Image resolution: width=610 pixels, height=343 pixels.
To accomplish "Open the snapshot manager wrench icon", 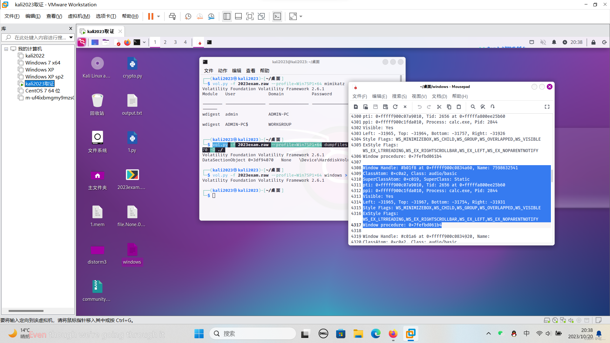I will click(x=211, y=16).
